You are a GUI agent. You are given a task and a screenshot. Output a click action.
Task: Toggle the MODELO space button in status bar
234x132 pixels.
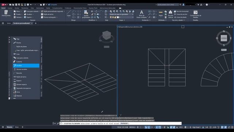[132, 127]
